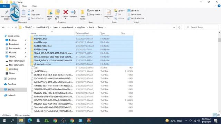Select the nswAEE4.tmp folder
The height and width of the screenshot is (124, 221).
[x=81, y=42]
